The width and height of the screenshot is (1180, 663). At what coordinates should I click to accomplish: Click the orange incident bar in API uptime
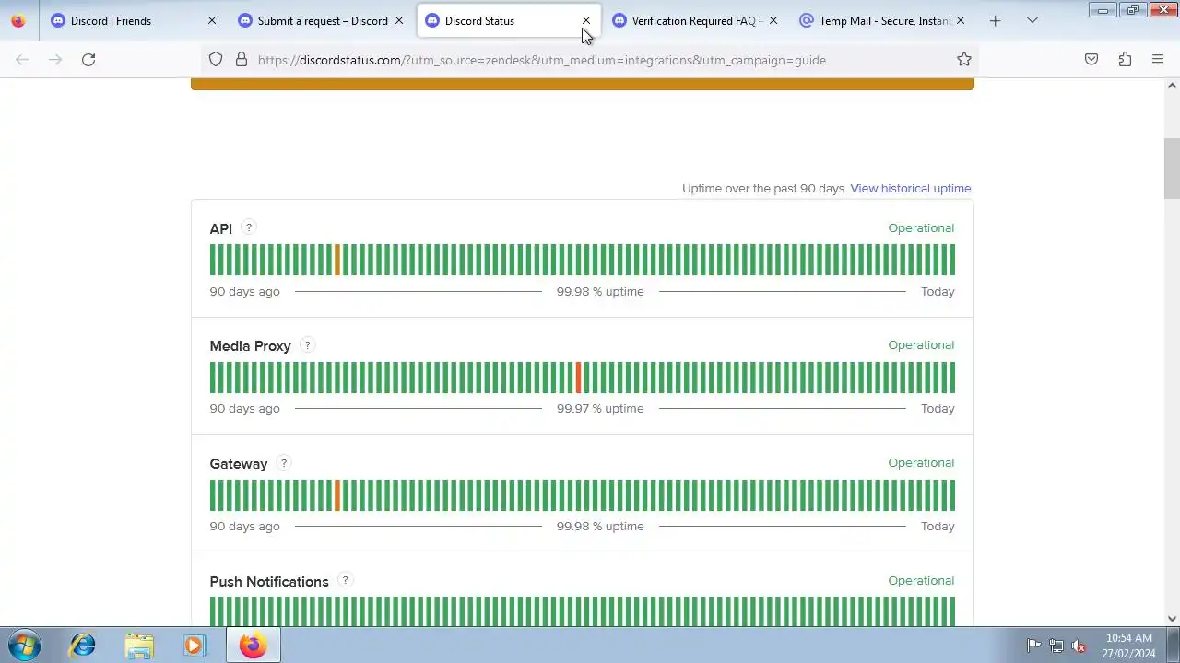337,260
